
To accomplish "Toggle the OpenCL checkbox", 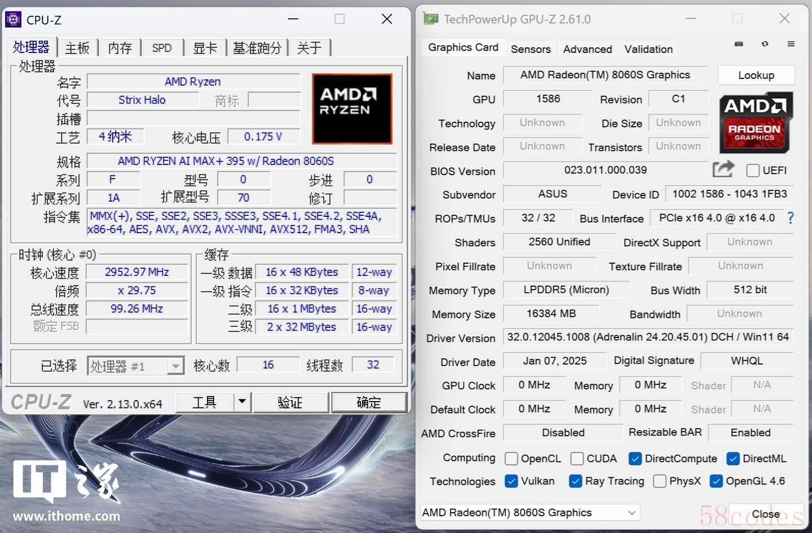I will pyautogui.click(x=511, y=459).
